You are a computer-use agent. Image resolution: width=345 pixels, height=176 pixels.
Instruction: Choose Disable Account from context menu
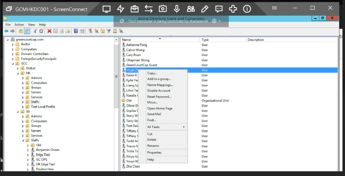163,91
